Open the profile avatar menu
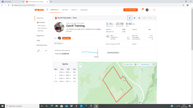The image size is (193, 108). [148, 10]
